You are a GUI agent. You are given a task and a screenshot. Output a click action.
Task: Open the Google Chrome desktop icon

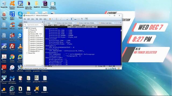[x=12, y=58]
